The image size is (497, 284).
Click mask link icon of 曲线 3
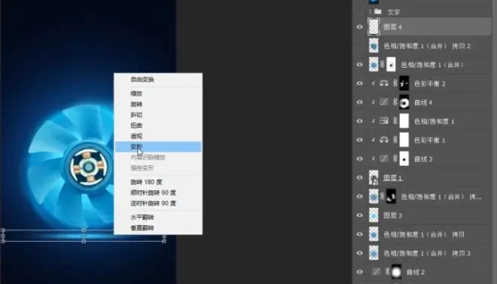coord(395,158)
